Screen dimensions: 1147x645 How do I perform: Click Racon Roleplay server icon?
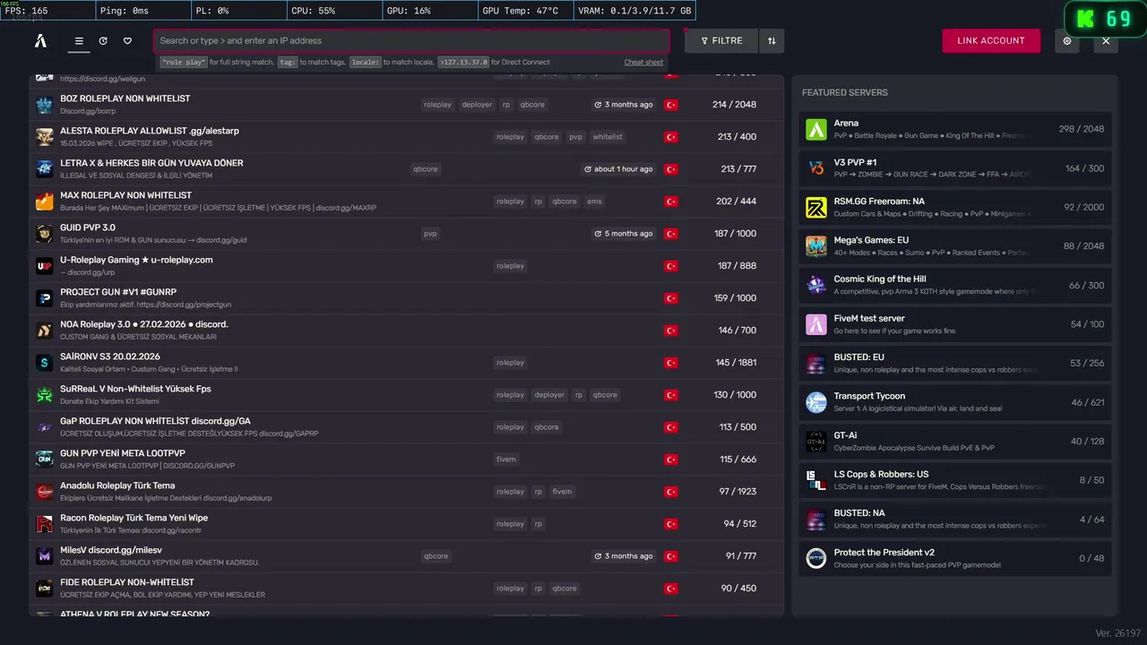[x=45, y=524]
